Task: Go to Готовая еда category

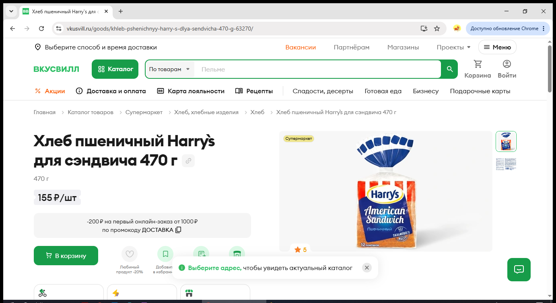Action: (383, 91)
